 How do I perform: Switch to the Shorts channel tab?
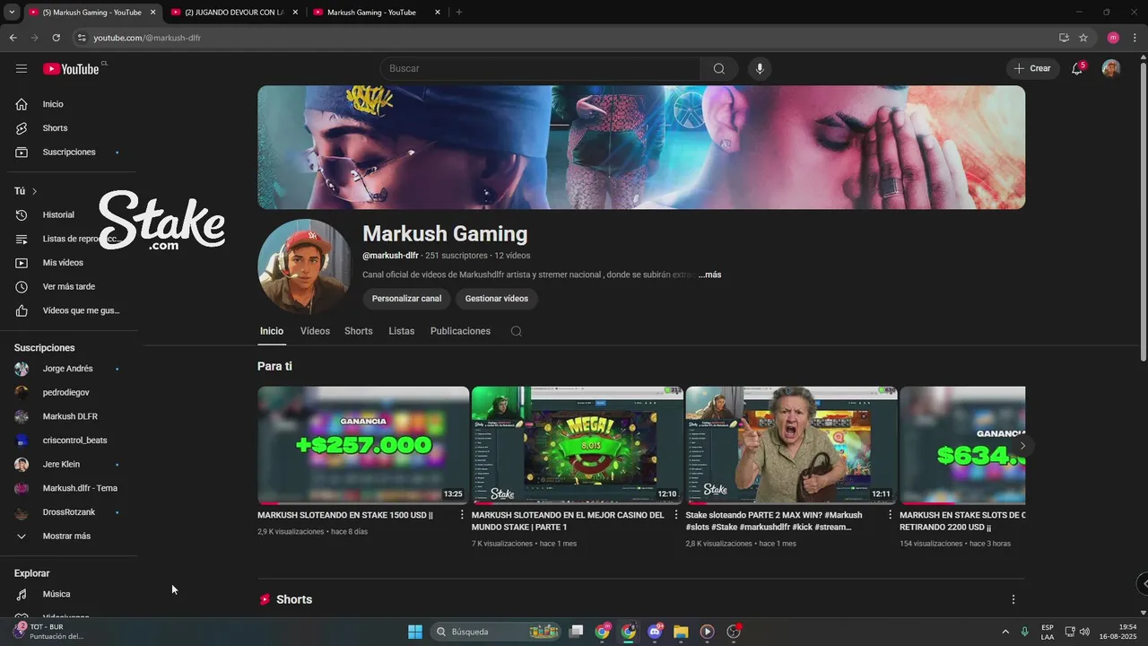pyautogui.click(x=359, y=331)
